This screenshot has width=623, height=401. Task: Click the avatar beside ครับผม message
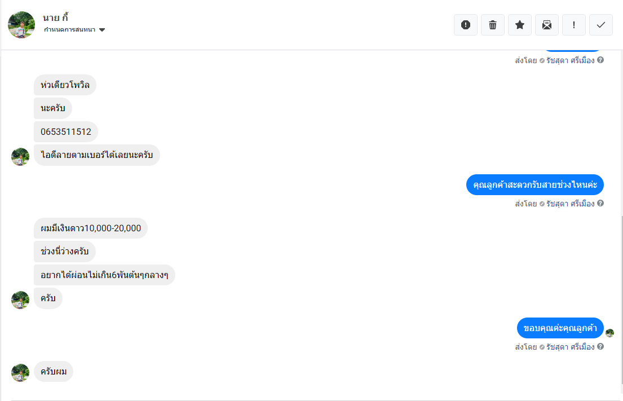click(x=20, y=372)
